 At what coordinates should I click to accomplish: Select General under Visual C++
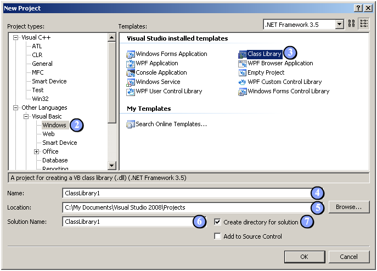click(x=42, y=64)
